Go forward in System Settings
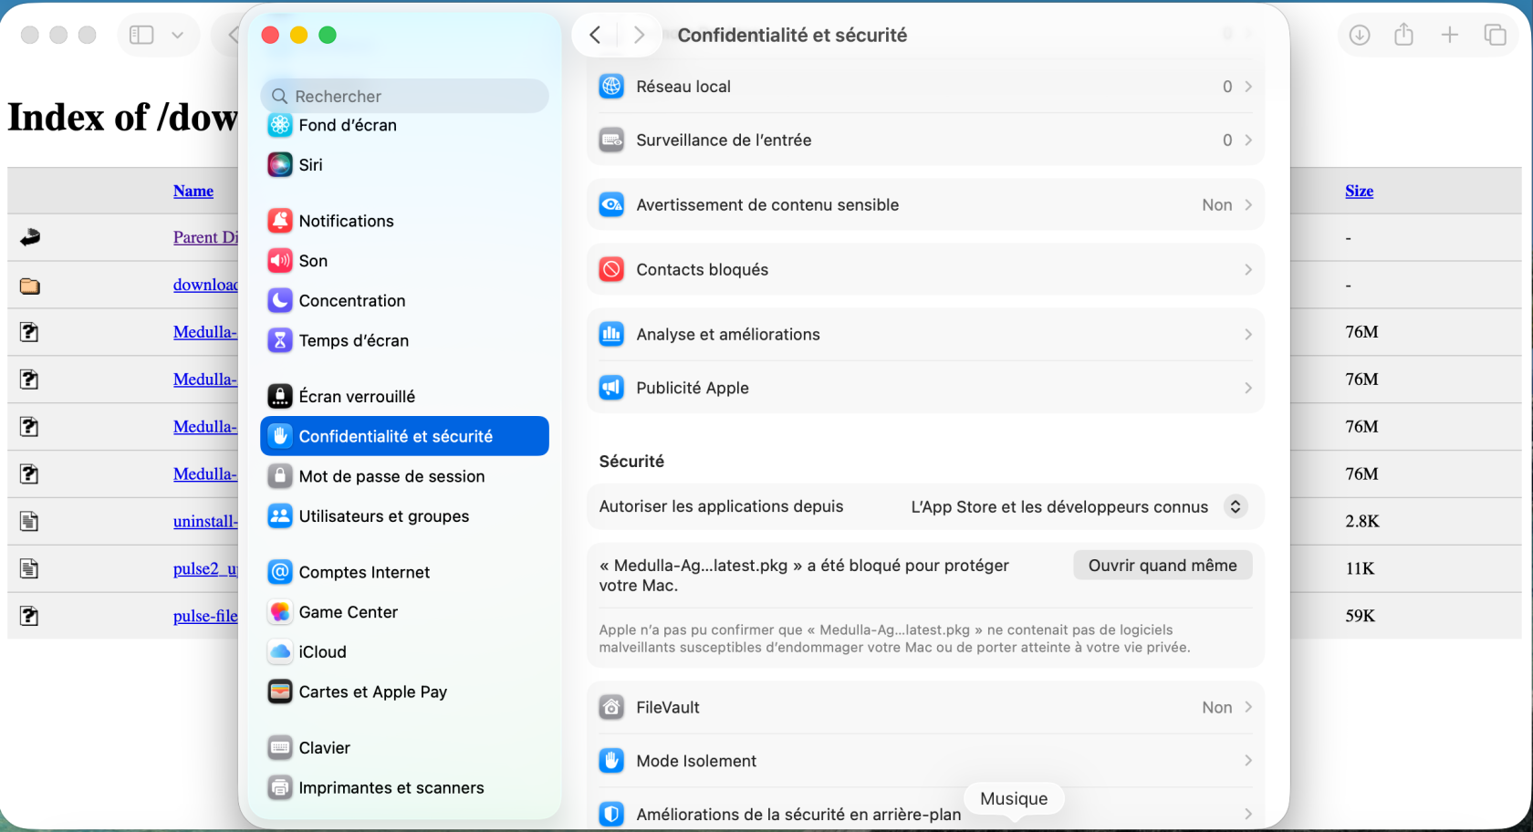This screenshot has height=832, width=1533. click(639, 35)
